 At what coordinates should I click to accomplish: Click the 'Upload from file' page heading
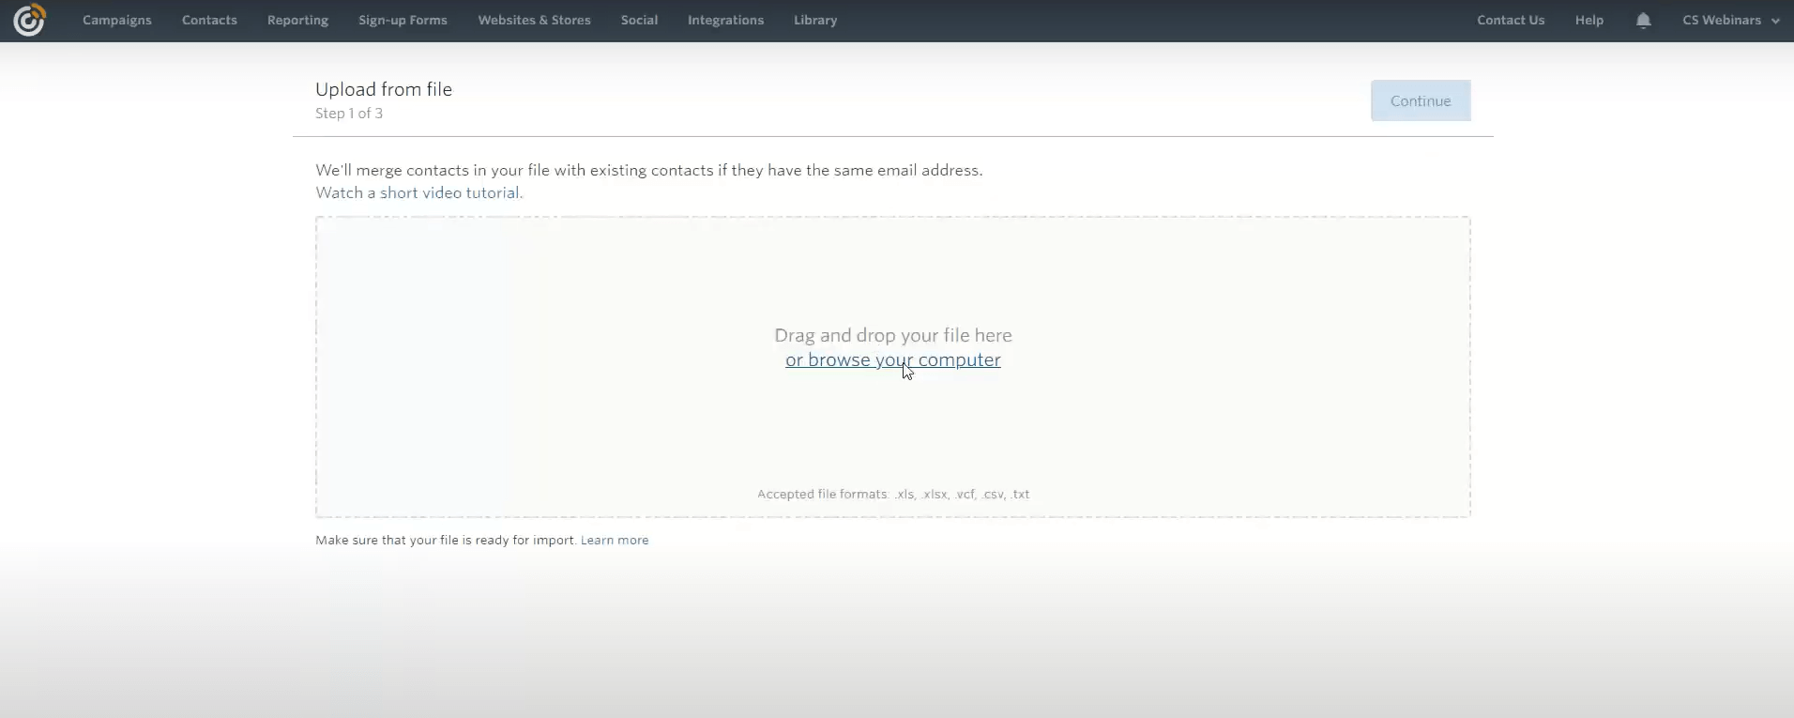click(384, 89)
